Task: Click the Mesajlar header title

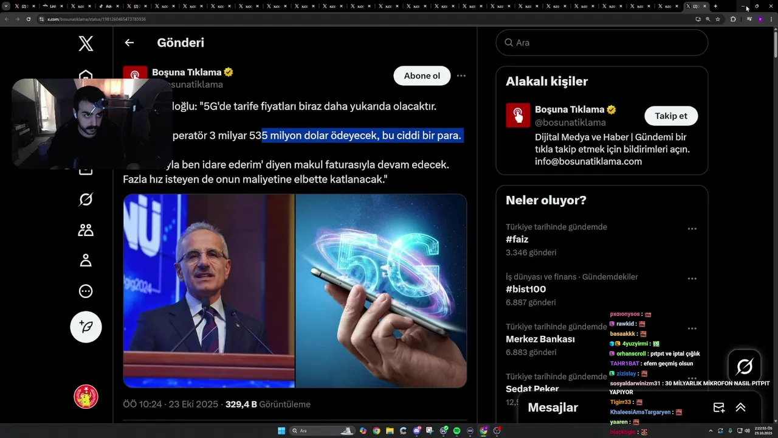Action: [x=553, y=408]
